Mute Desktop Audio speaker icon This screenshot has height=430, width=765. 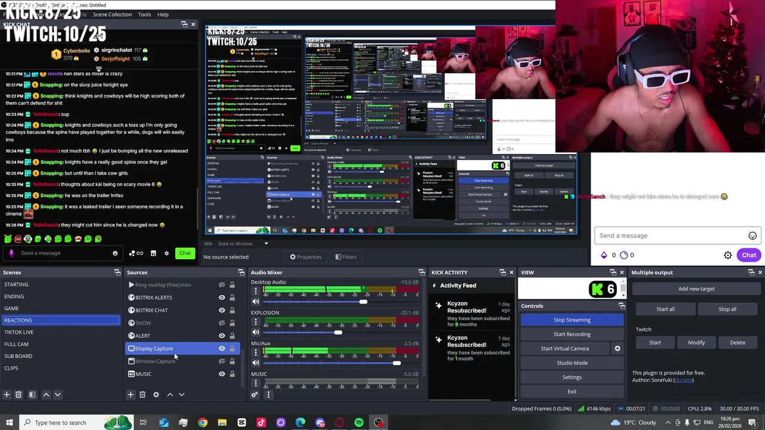click(x=256, y=302)
